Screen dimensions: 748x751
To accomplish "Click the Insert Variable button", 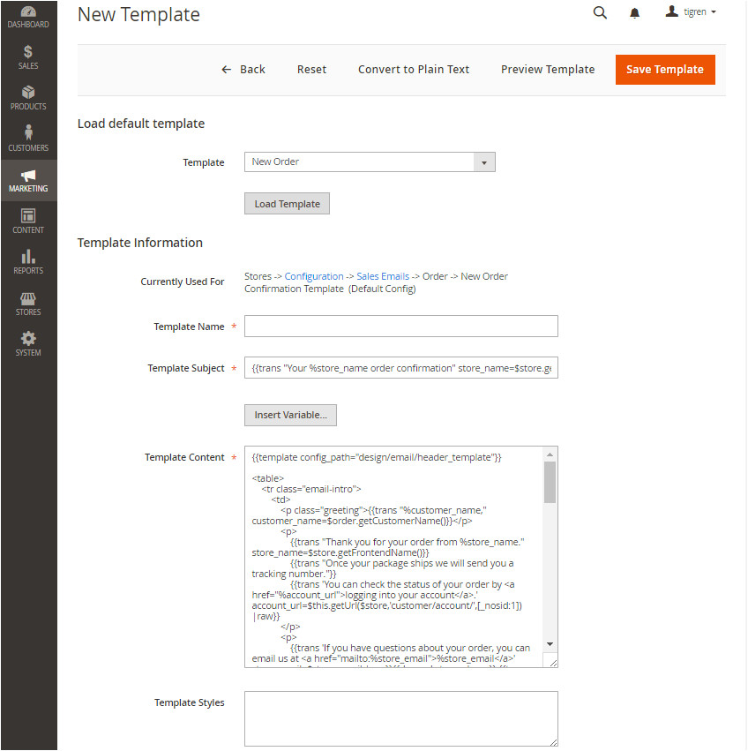I will point(290,415).
